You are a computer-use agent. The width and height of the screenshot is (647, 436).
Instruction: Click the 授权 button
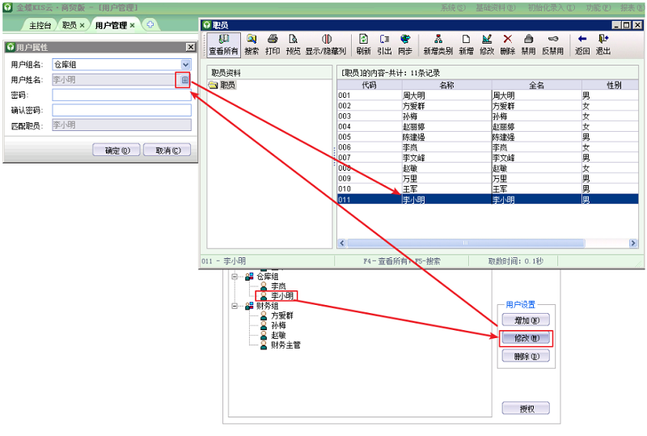pos(525,408)
